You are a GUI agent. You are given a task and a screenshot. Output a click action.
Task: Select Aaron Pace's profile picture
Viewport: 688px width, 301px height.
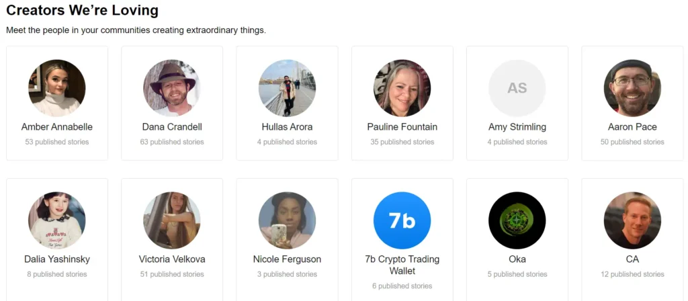pyautogui.click(x=632, y=88)
